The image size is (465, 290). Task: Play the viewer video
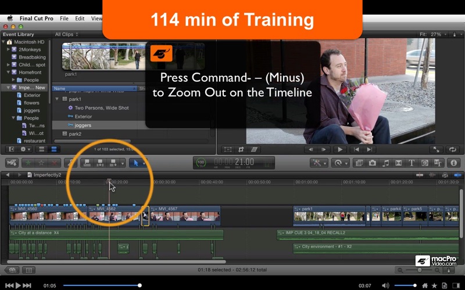340,150
